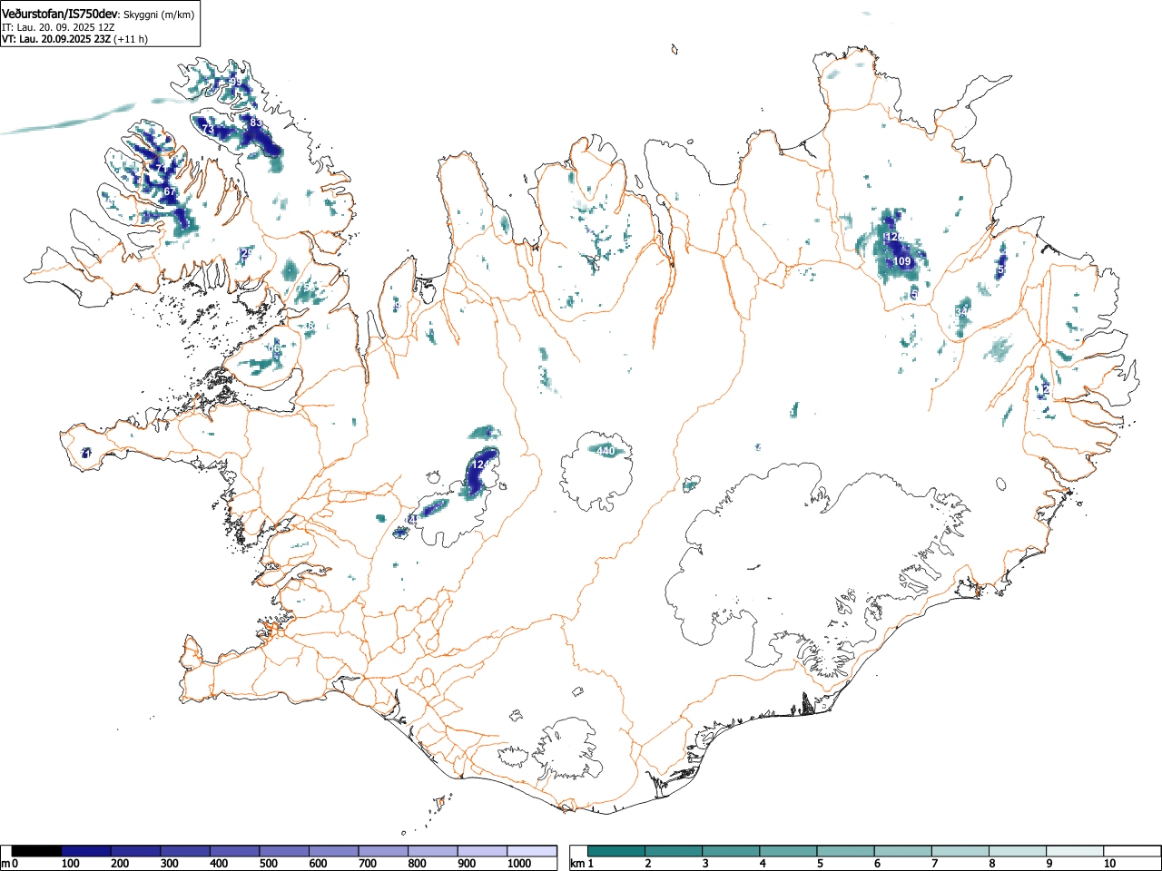Click the '1000' tick label in metre legend
The width and height of the screenshot is (1162, 871).
point(519,864)
